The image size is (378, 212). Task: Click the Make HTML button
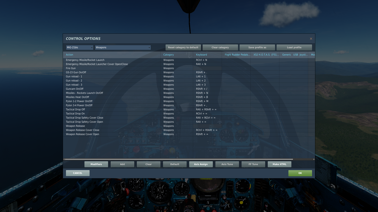click(x=279, y=164)
